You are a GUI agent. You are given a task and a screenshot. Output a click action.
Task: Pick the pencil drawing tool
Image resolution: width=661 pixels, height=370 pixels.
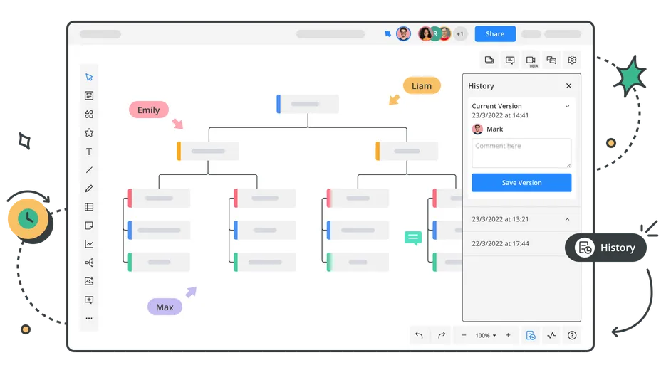click(89, 189)
